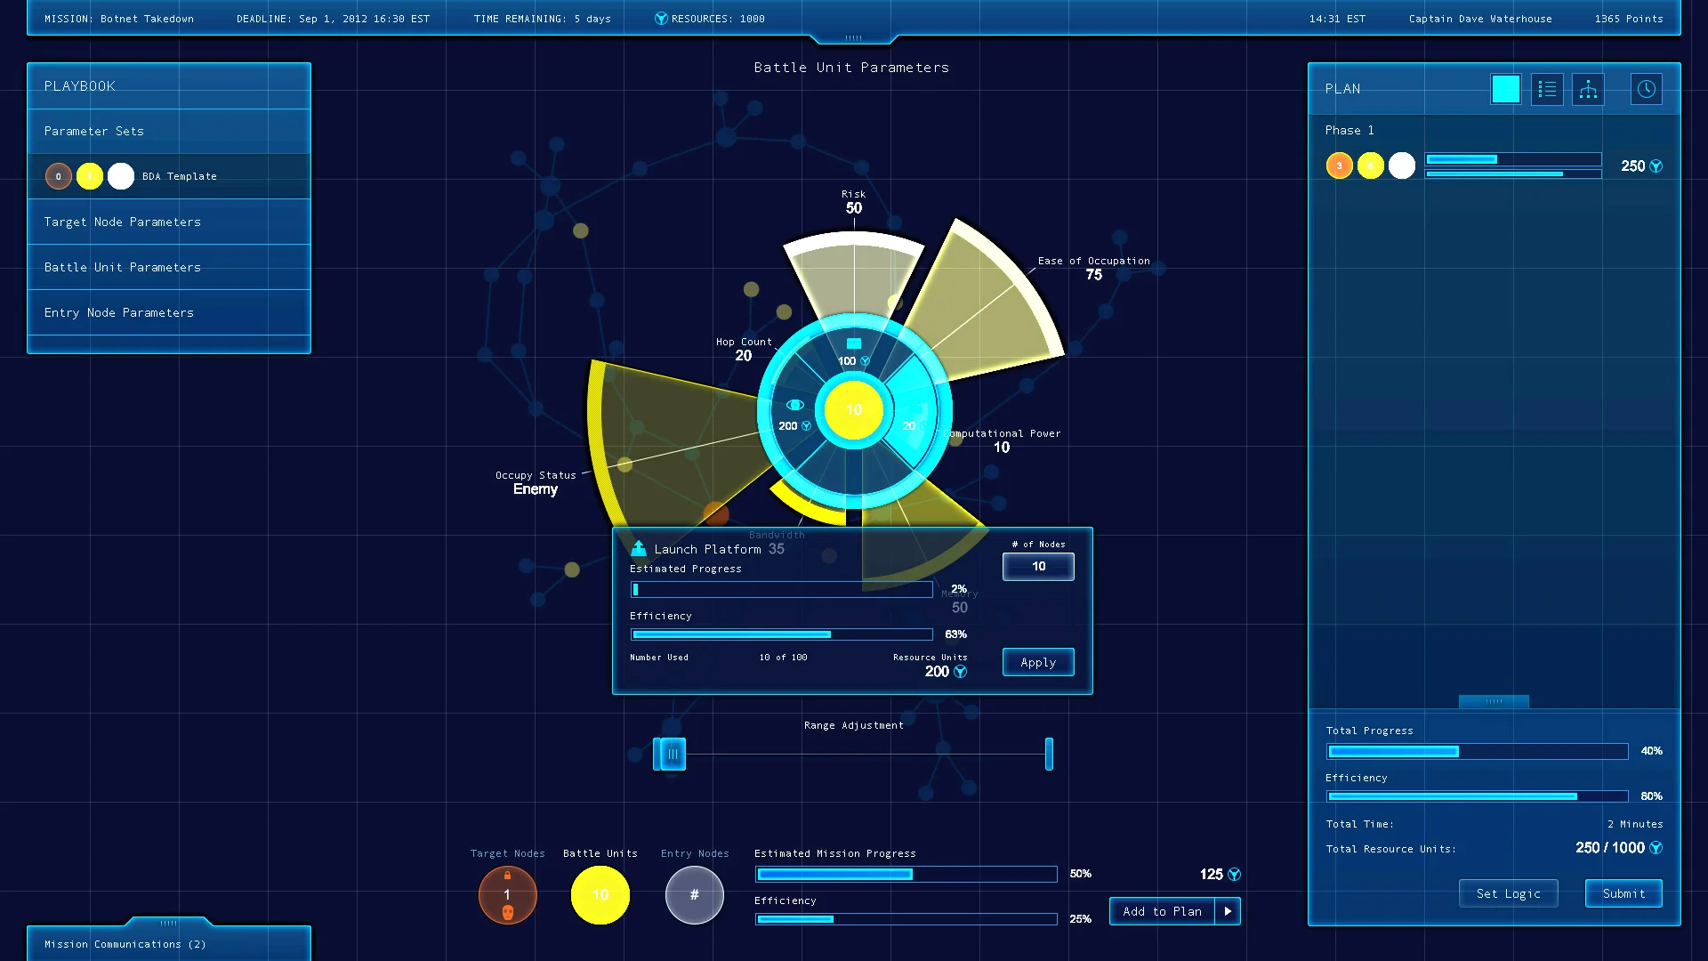Screen dimensions: 1708x961
Task: Select the gray Entry Nodes circle
Action: pos(694,894)
